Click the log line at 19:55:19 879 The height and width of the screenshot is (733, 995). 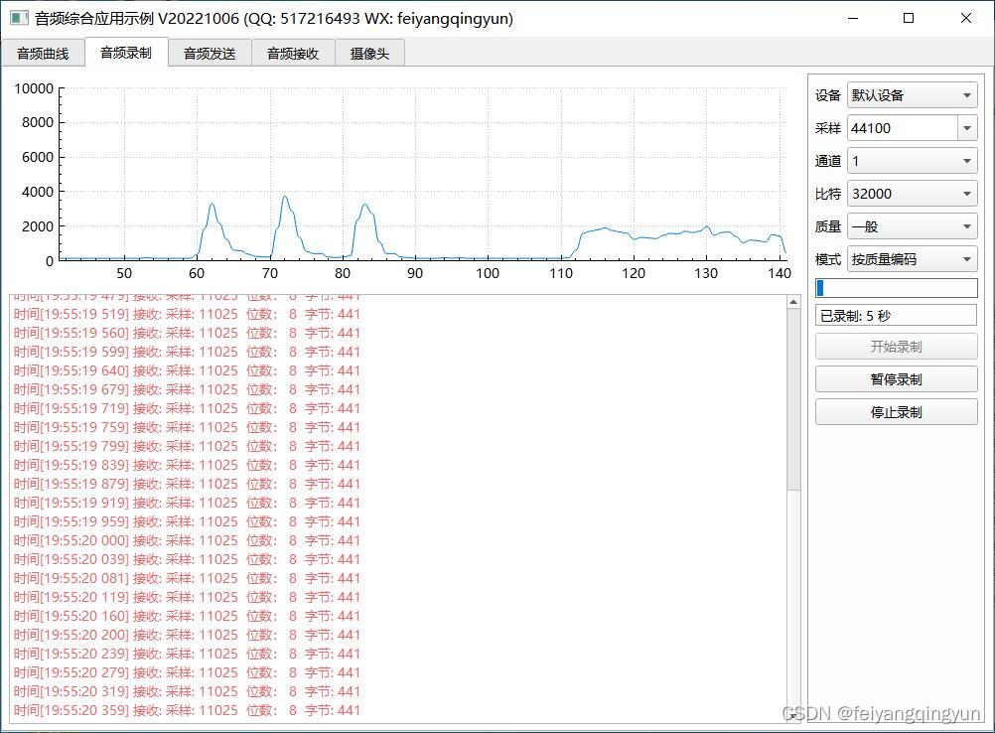tap(188, 485)
